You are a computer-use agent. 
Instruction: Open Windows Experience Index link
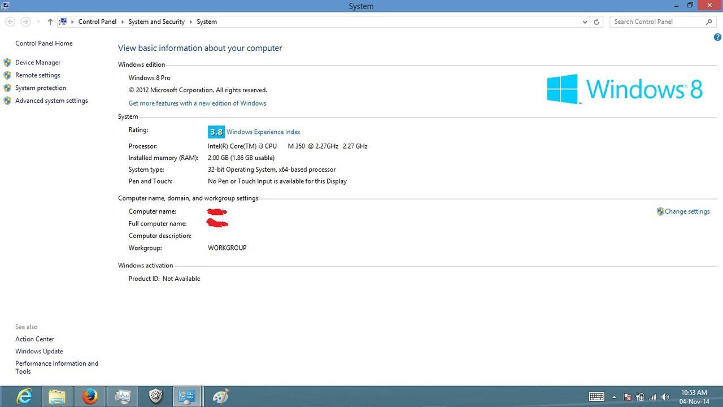pyautogui.click(x=263, y=132)
